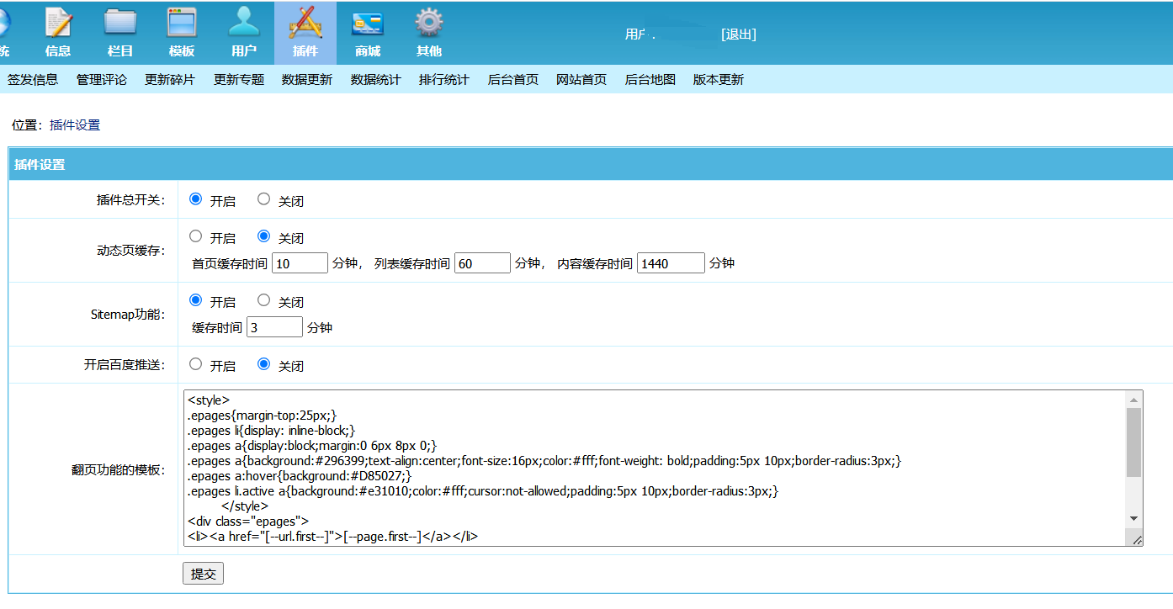Disable Sitemap功能 by selecting 关闭
Screen dimensions: 1173x609
[x=264, y=300]
